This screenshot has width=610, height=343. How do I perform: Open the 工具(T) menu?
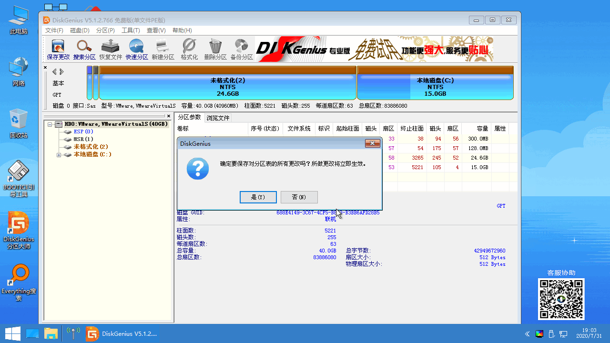point(131,30)
